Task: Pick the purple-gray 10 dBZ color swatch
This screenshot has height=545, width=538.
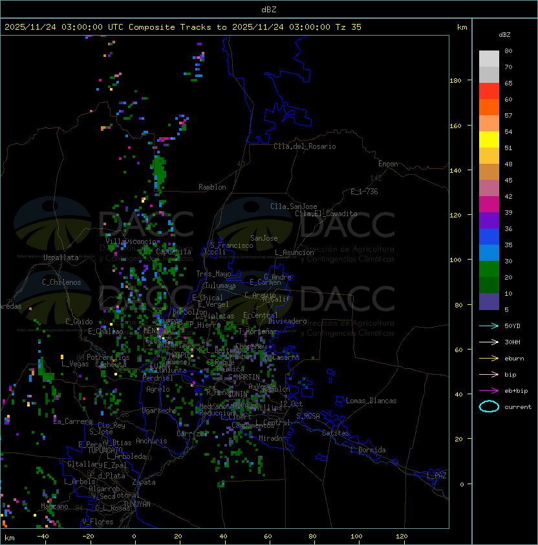Action: click(x=489, y=302)
